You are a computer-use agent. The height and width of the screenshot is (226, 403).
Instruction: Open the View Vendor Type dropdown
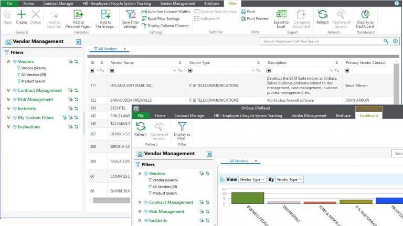(252, 179)
